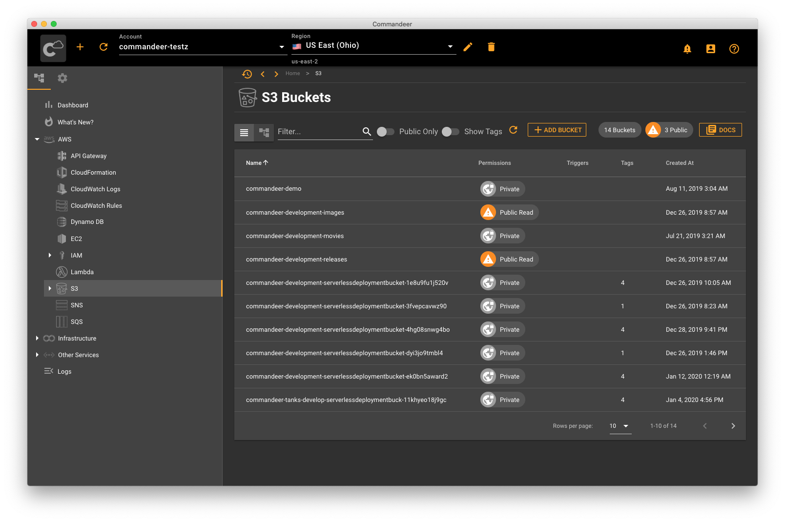Open CloudWatch Logs service
Screen dimensions: 785x522
click(95, 189)
